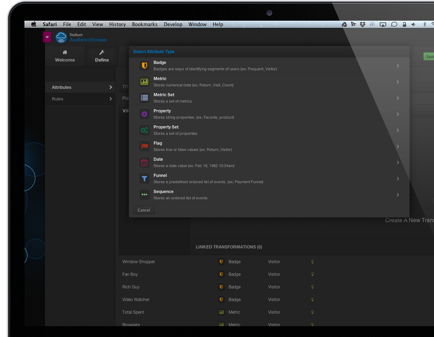Open Safari's Bookmarks menu

[145, 24]
